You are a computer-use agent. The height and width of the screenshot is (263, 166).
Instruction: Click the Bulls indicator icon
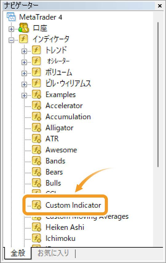pyautogui.click(x=36, y=183)
